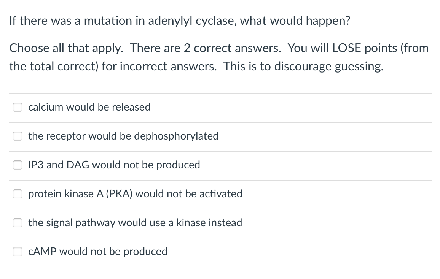
Task: Click the 'cAMP would not be produced' label text
Action: pyautogui.click(x=98, y=252)
